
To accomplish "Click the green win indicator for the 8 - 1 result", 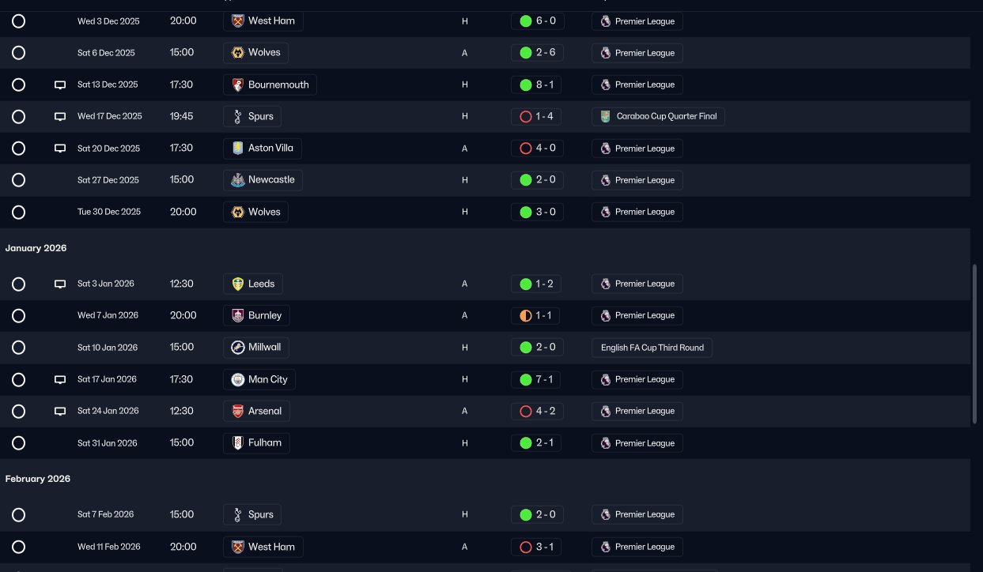I will [526, 85].
